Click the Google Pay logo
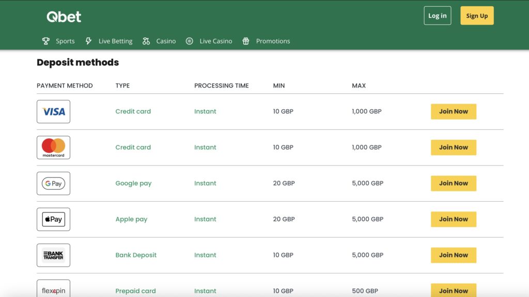 (53, 183)
